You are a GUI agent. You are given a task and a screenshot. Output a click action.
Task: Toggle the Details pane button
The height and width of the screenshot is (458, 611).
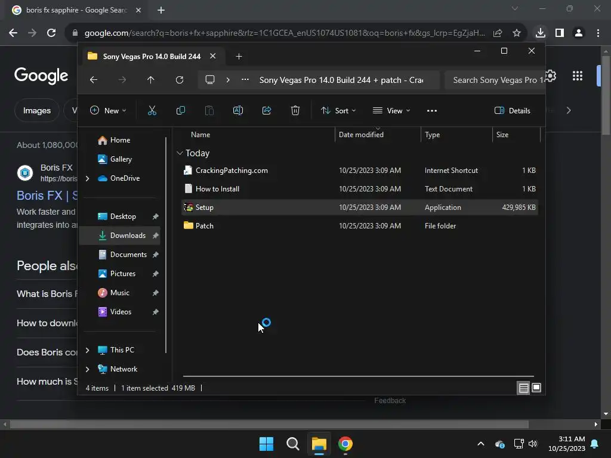(513, 110)
